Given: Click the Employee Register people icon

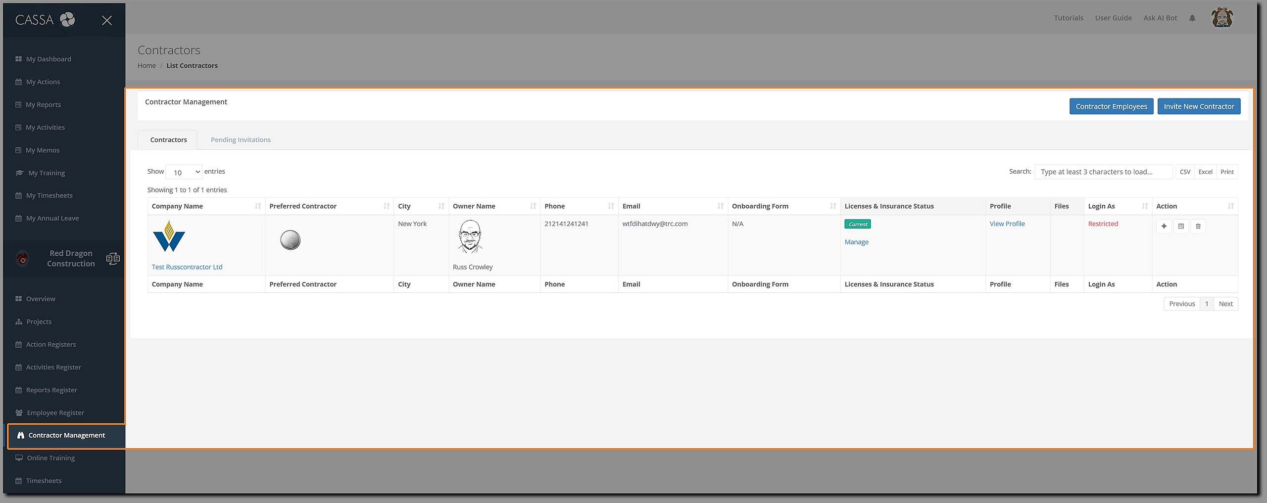Looking at the screenshot, I should (19, 412).
